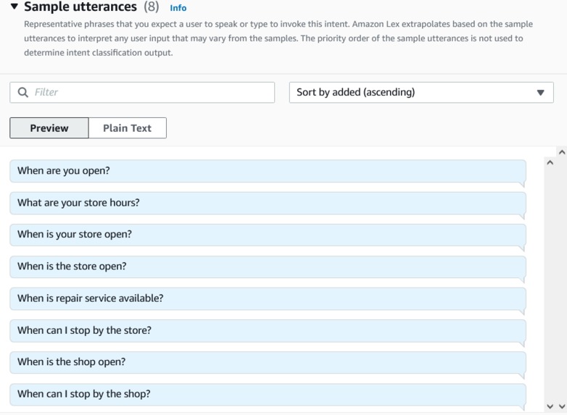Choose the "When is the store open?" utterance
567x415 pixels.
point(267,267)
